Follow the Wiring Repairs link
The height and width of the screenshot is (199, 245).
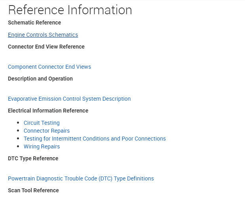(x=41, y=146)
